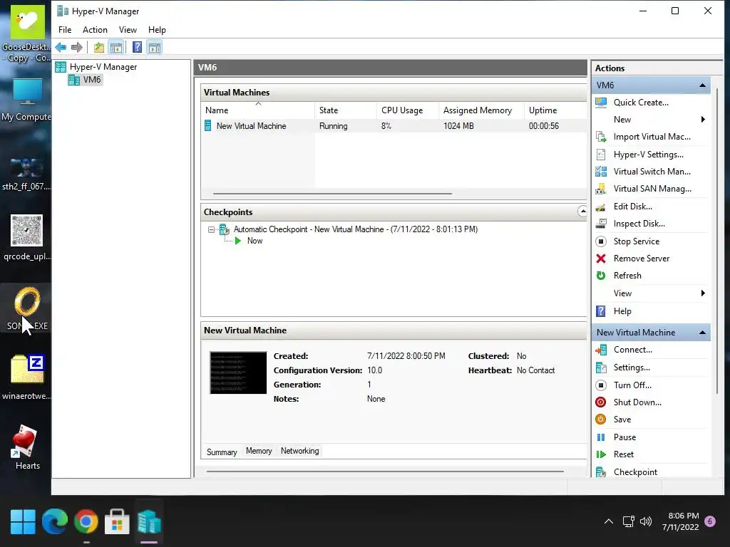Open Virtual SAN Manager icon
Viewport: 730px width, 547px height.
[601, 189]
